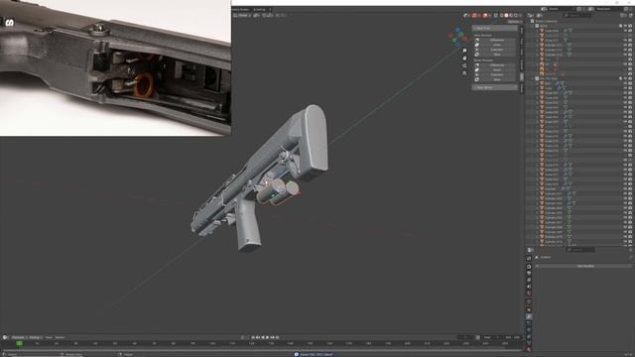Screen dimensions: 635x357
Task: Open the World properties tab
Action: 529,293
